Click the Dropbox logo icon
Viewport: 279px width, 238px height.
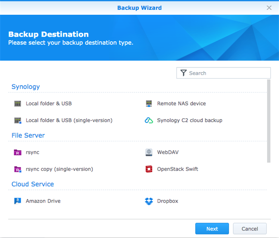click(149, 201)
